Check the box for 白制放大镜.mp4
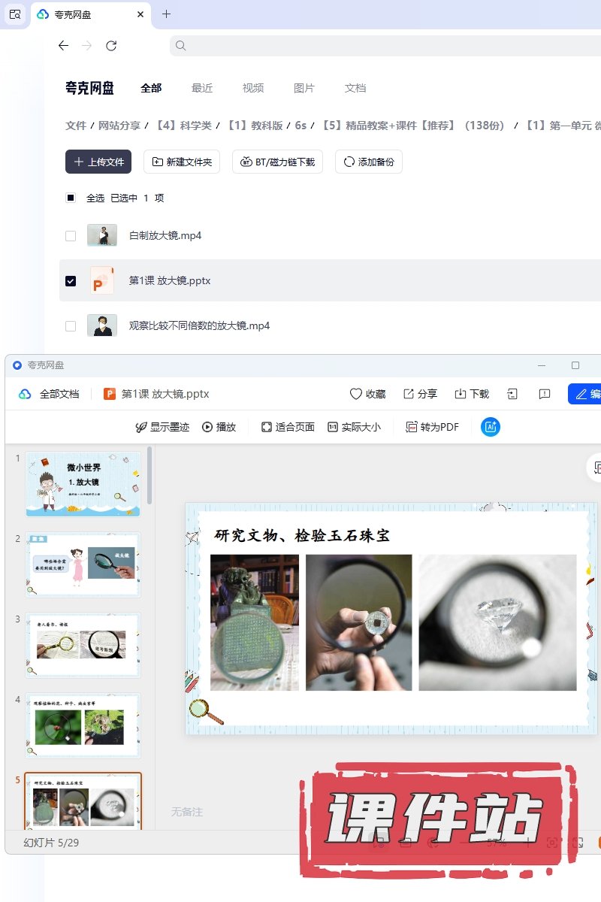Image resolution: width=601 pixels, height=902 pixels. (71, 236)
